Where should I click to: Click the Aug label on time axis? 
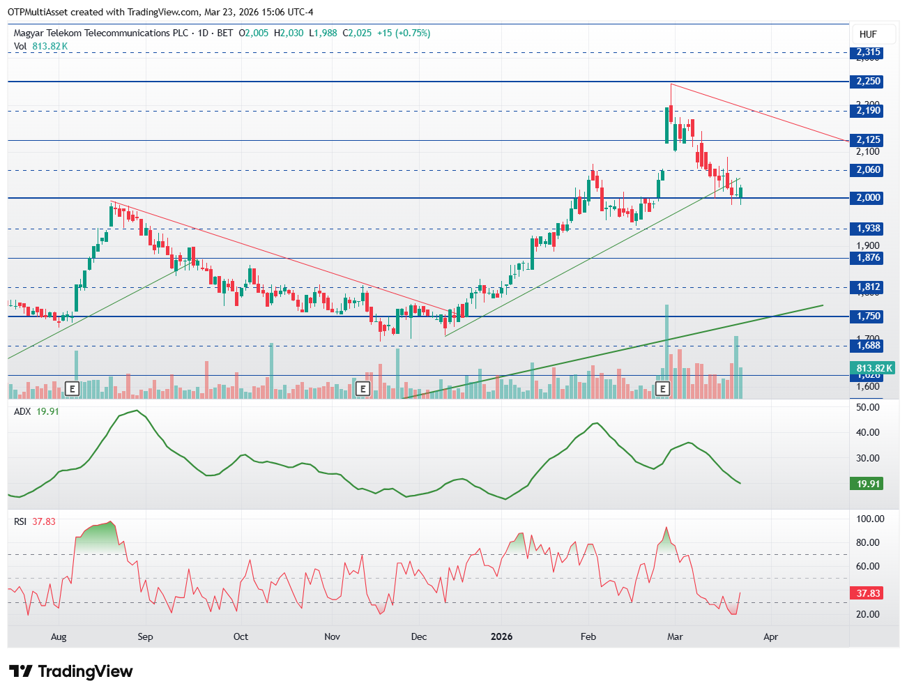(59, 636)
